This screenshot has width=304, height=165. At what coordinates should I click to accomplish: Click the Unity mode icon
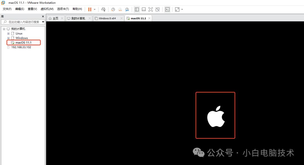pos(158,9)
